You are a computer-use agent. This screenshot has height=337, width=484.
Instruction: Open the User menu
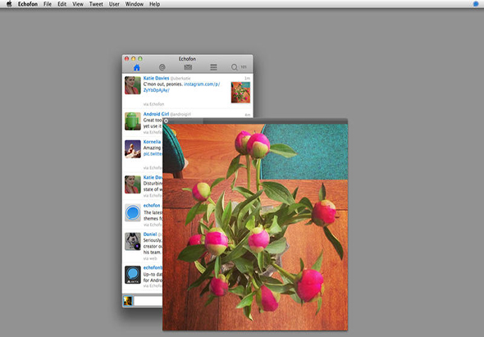point(114,4)
